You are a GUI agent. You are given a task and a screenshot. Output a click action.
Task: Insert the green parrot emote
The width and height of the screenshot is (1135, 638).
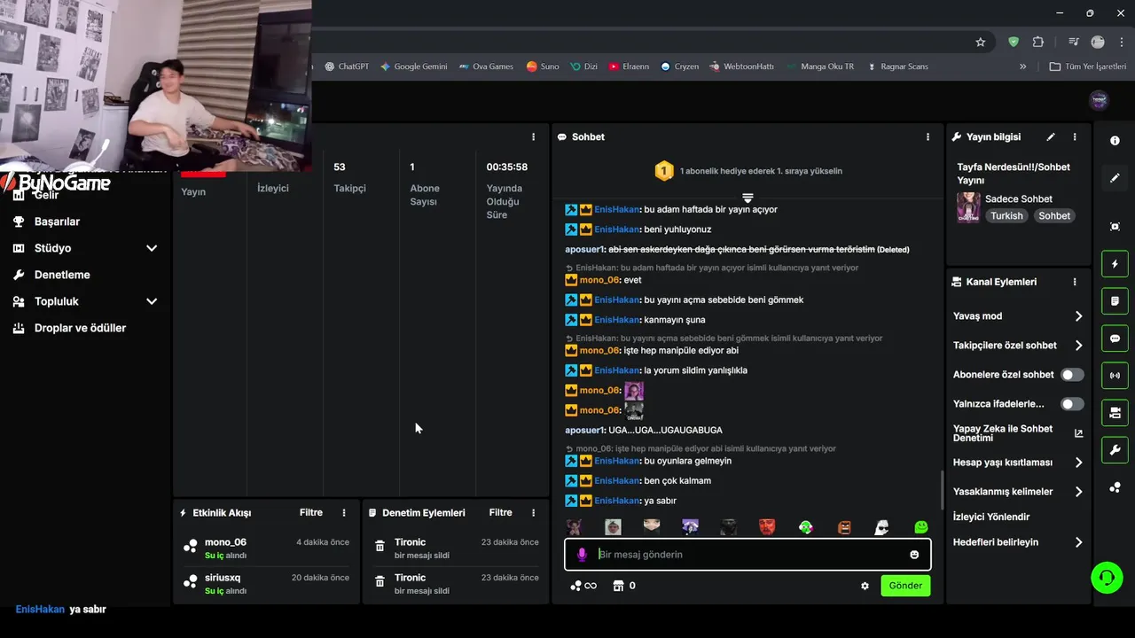[x=806, y=527]
